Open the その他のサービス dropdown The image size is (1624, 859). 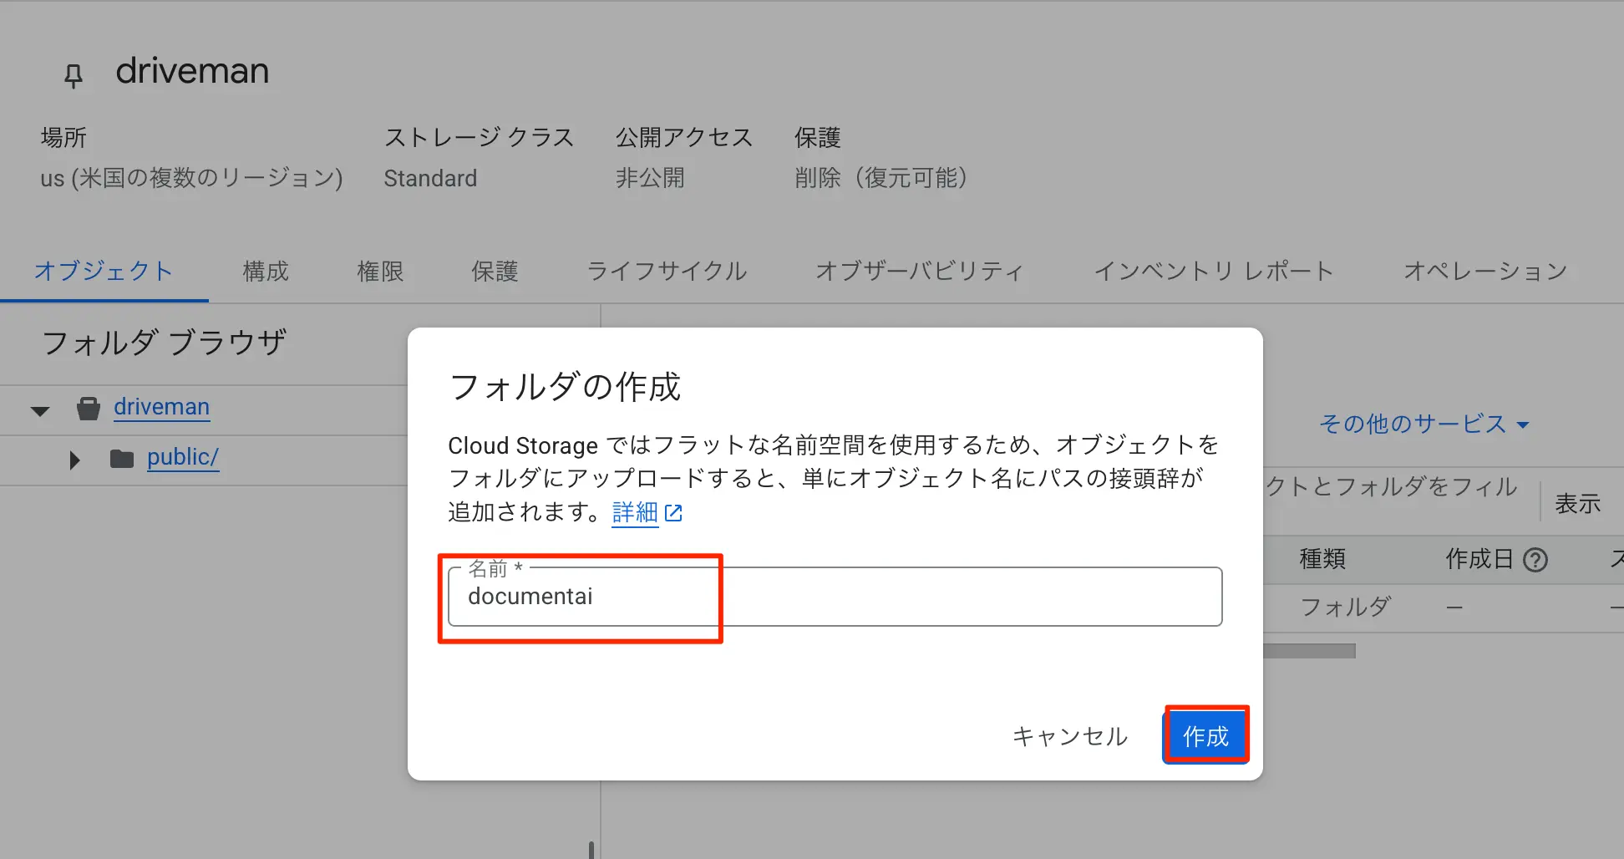tap(1424, 424)
